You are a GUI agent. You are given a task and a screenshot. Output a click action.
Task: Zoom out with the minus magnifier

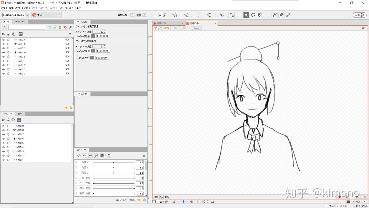[174, 202]
